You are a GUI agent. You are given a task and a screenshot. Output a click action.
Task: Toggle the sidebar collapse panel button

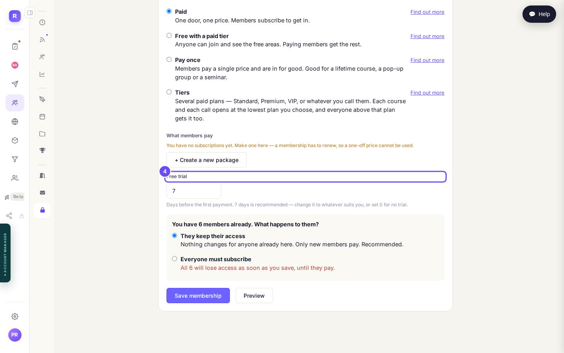tap(30, 13)
